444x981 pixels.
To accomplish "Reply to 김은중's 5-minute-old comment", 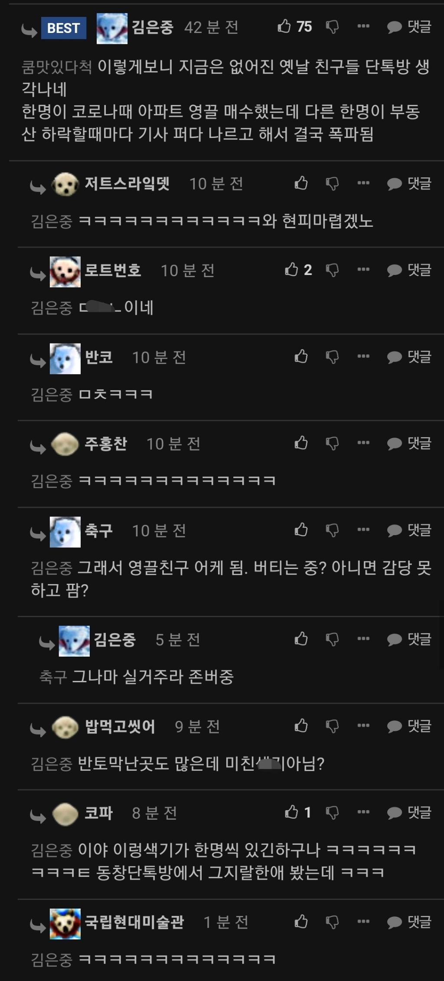I will [x=409, y=639].
